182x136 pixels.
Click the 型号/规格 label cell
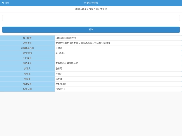(x=27, y=53)
